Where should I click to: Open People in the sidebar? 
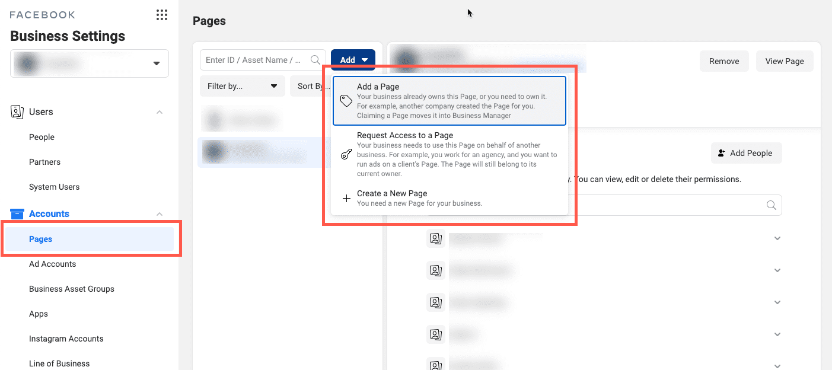42,137
